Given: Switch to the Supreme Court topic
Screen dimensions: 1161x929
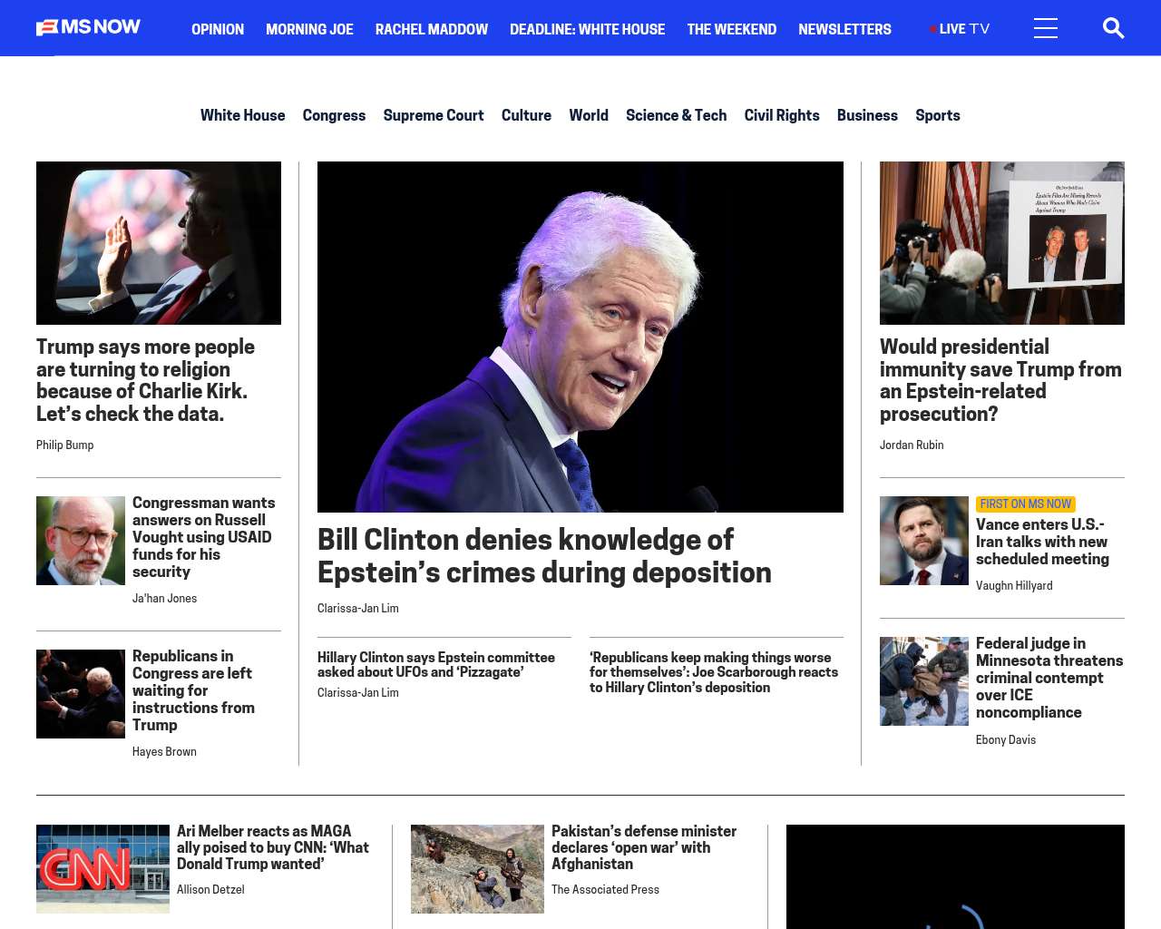Looking at the screenshot, I should [x=433, y=115].
